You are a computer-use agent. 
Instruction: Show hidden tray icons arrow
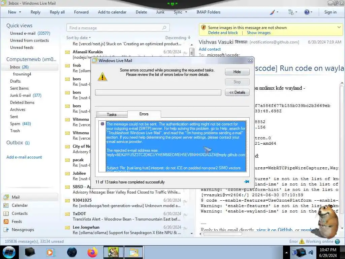click(286, 253)
